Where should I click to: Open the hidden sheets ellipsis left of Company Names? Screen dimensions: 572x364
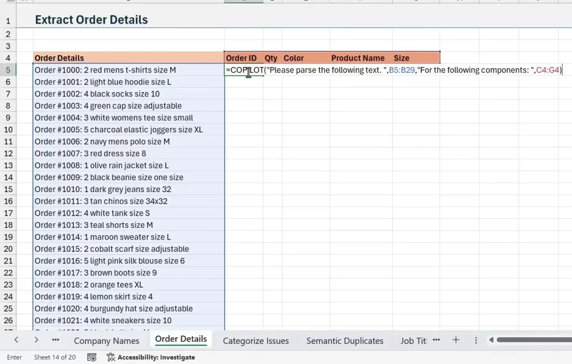point(55,340)
